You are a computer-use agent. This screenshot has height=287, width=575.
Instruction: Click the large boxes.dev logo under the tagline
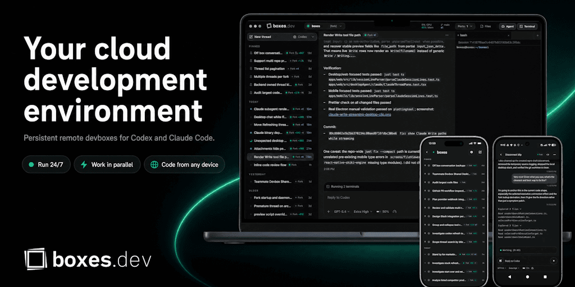(x=88, y=259)
